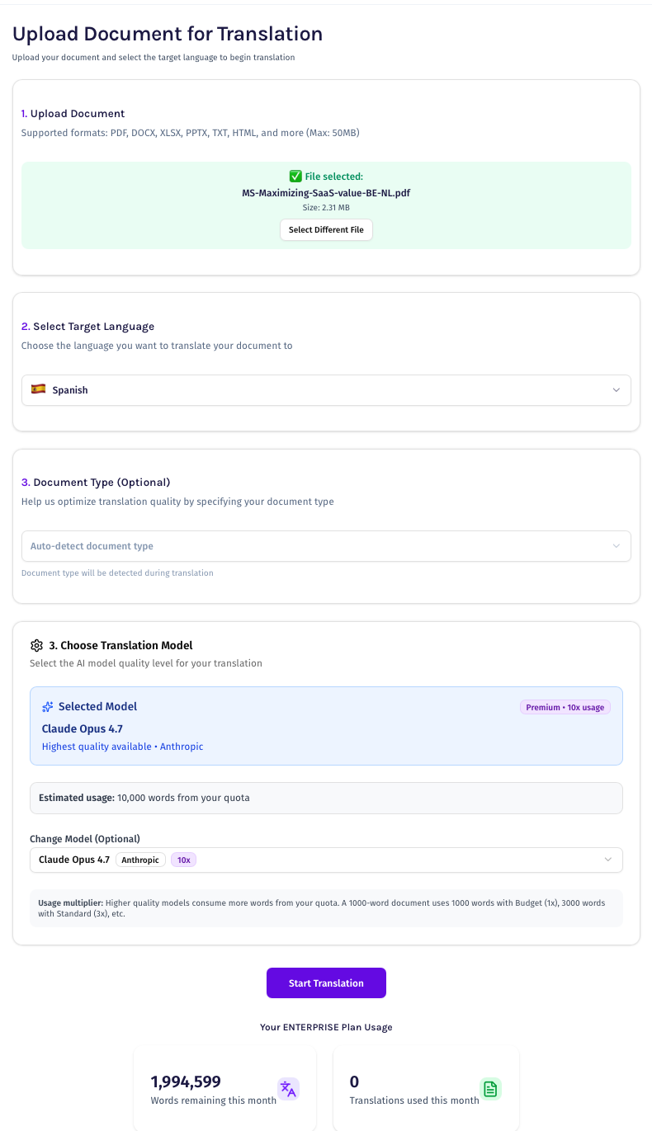Click the gear icon beside Choose Translation Model
Viewport: 652px width, 1131px height.
(x=36, y=645)
